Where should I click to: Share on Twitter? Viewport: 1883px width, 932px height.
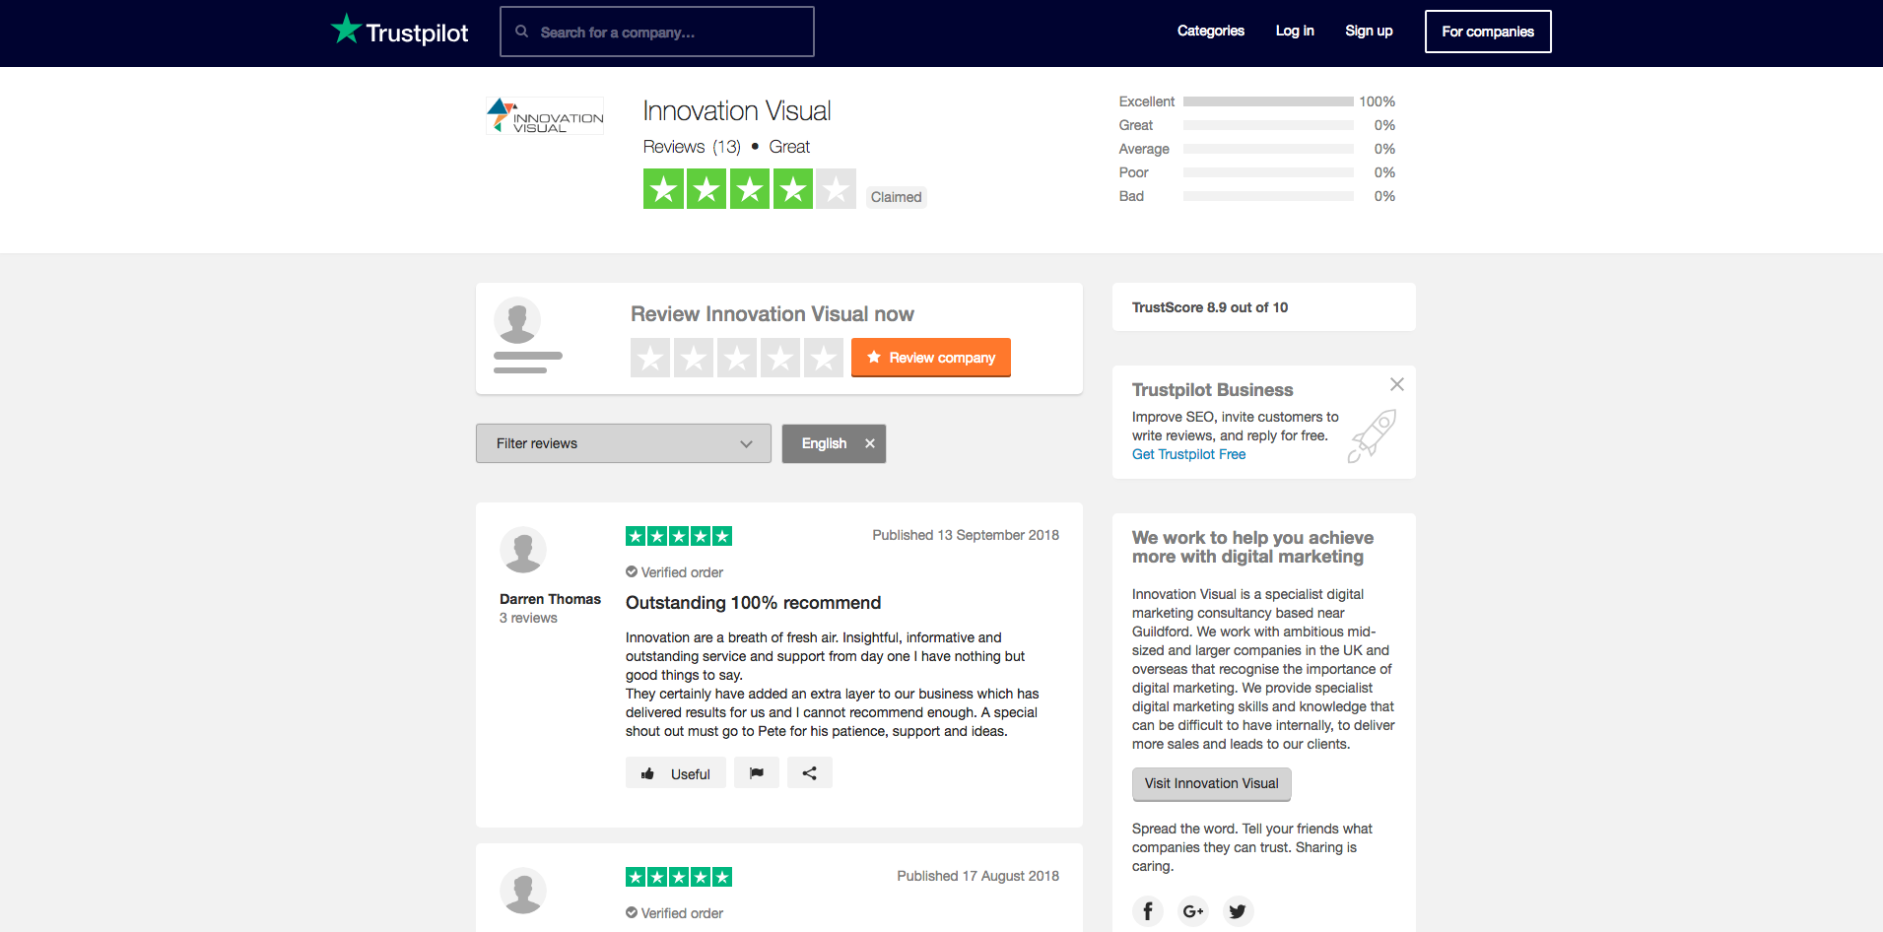[1239, 911]
